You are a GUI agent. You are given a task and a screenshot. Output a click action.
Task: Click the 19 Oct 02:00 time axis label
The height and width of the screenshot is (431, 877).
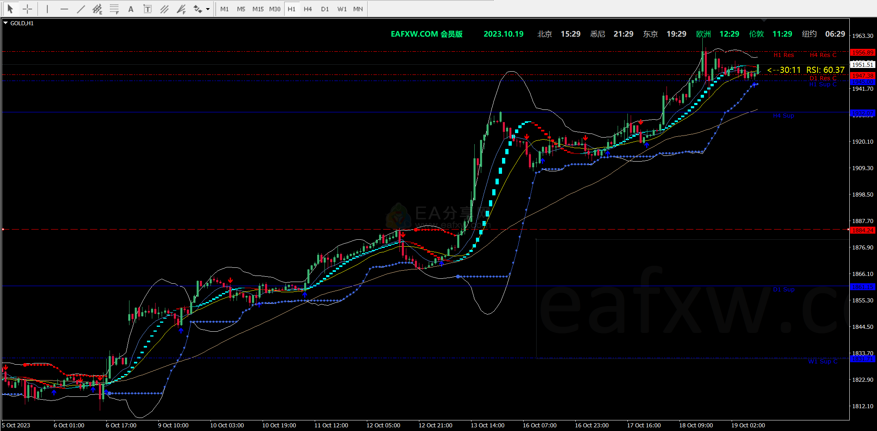point(748,425)
